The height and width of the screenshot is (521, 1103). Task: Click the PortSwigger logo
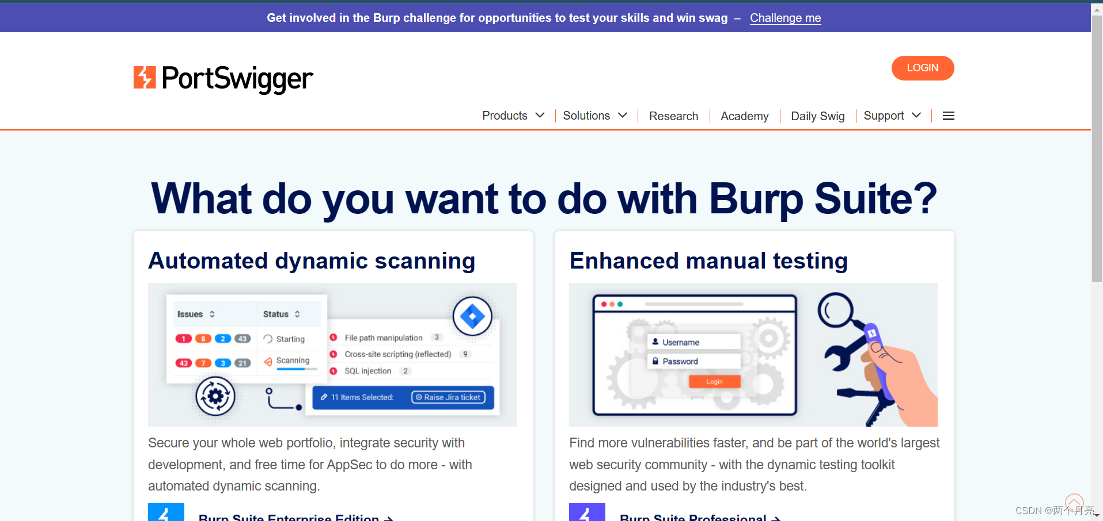coord(223,79)
